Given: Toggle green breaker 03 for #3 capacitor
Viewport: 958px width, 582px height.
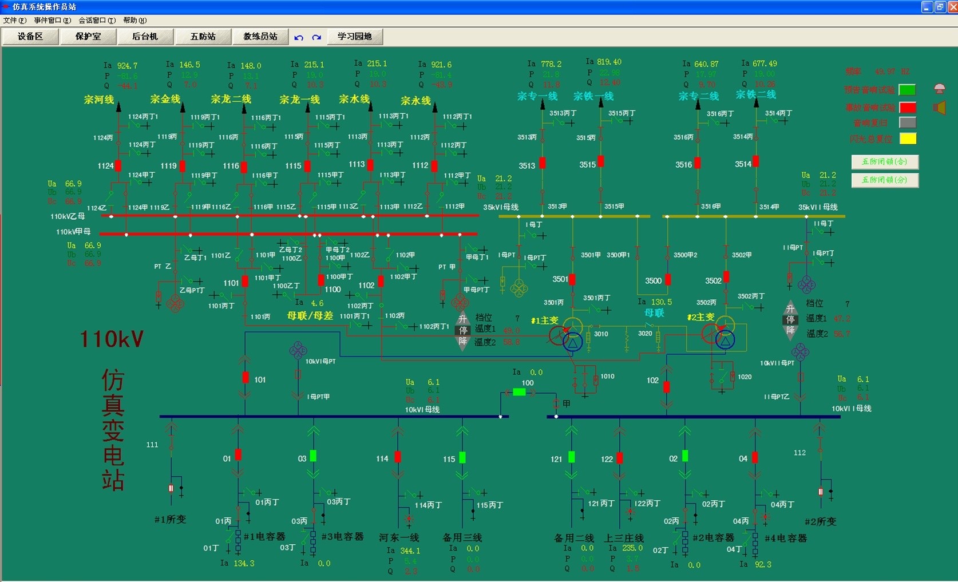Looking at the screenshot, I should (x=313, y=456).
